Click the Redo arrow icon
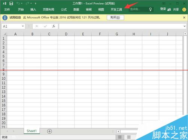This screenshot has height=140, width=188. [27, 3]
